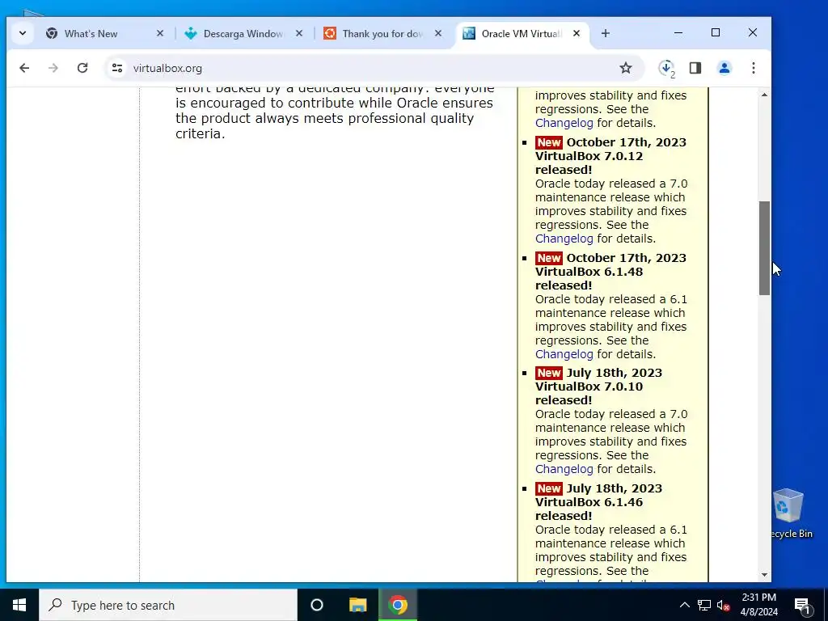Click the taskbar search box
Viewport: 828px width, 621px height.
pos(168,605)
